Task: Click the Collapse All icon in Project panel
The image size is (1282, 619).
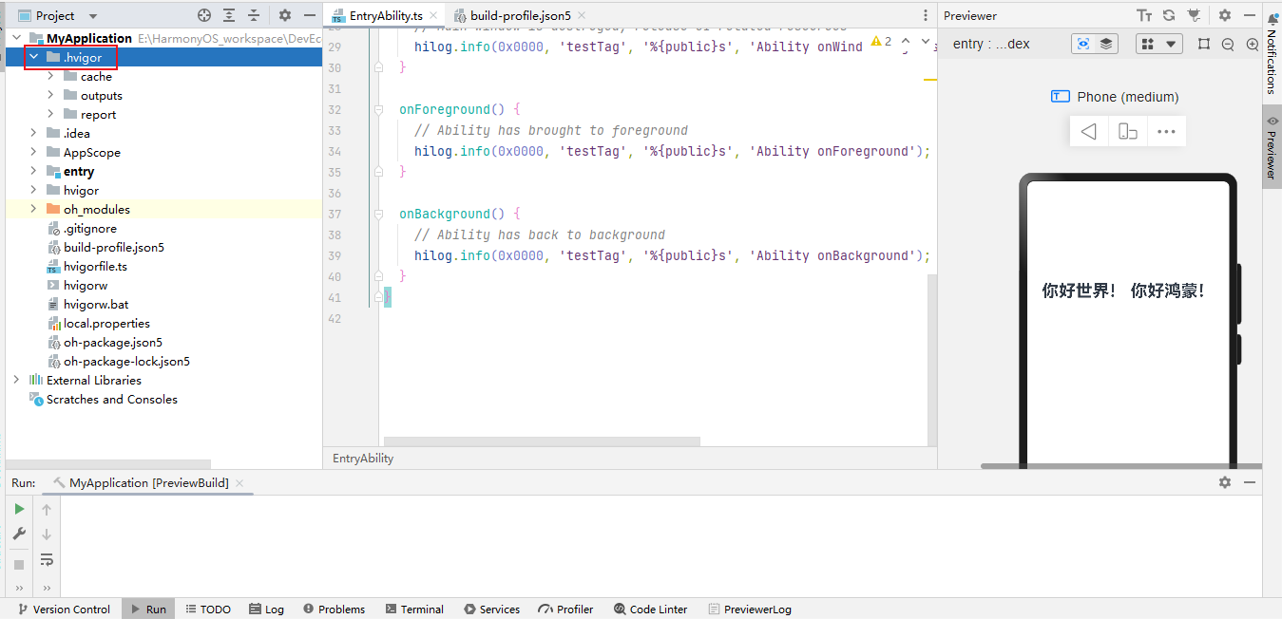Action: point(254,15)
